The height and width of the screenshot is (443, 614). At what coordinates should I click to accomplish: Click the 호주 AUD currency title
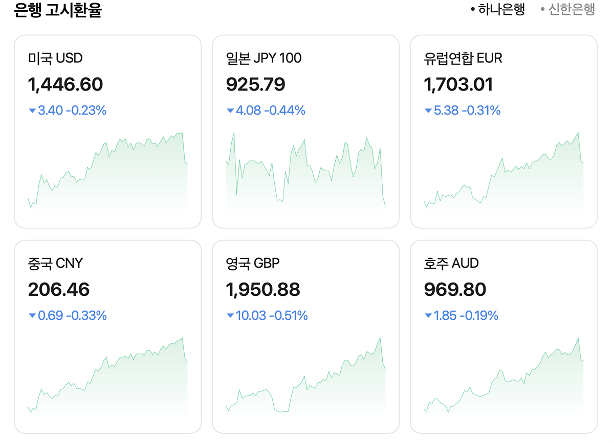pos(451,264)
